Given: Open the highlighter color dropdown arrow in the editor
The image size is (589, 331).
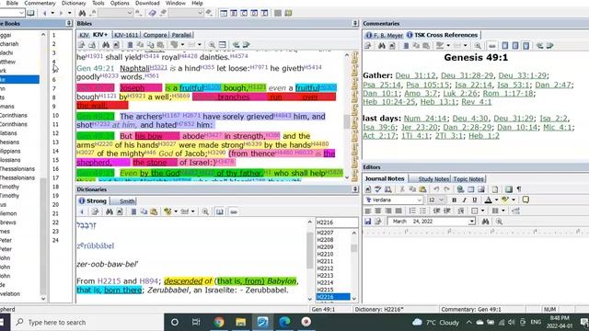Looking at the screenshot, I should [x=514, y=200].
